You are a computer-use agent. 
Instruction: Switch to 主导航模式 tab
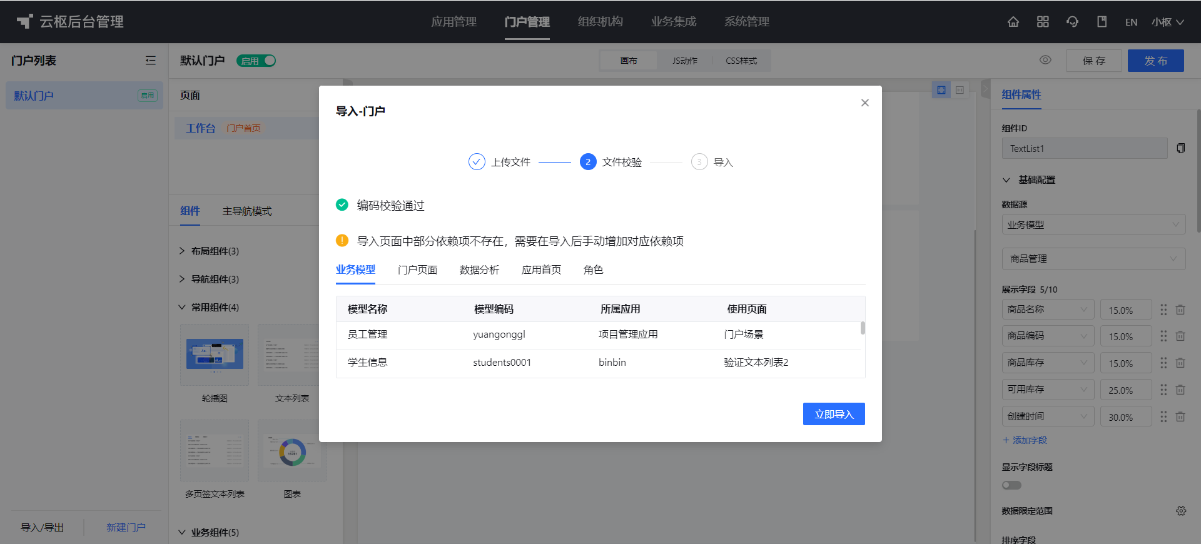tap(247, 211)
